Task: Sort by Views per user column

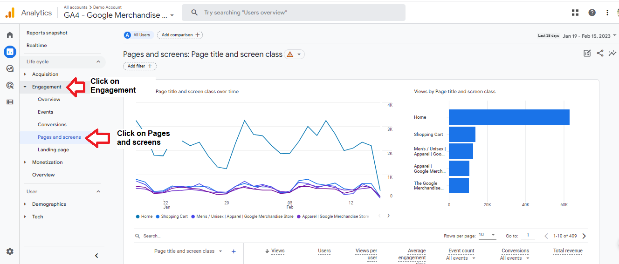Action: (x=366, y=254)
